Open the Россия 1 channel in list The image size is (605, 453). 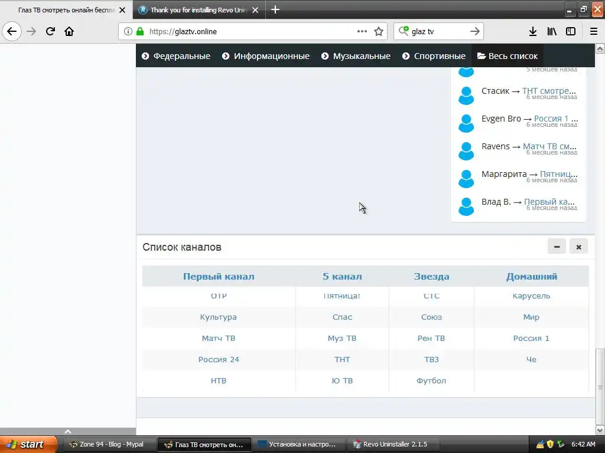531,338
